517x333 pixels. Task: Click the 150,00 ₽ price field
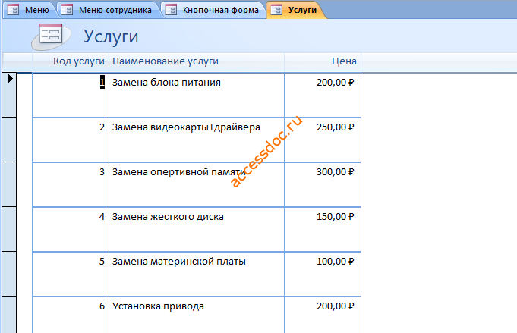click(323, 229)
